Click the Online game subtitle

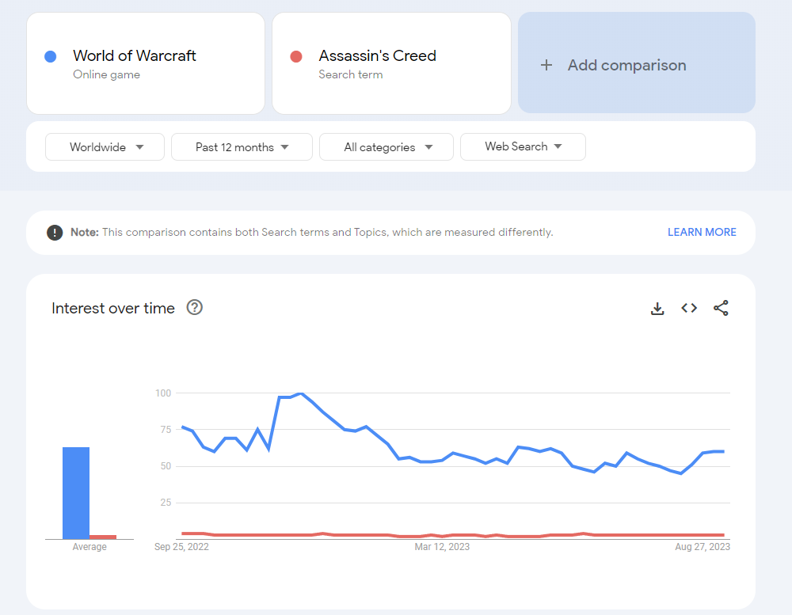click(107, 74)
